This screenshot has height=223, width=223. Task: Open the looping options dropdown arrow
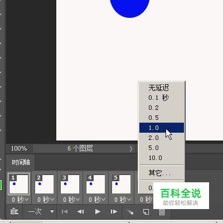[x=52, y=211]
